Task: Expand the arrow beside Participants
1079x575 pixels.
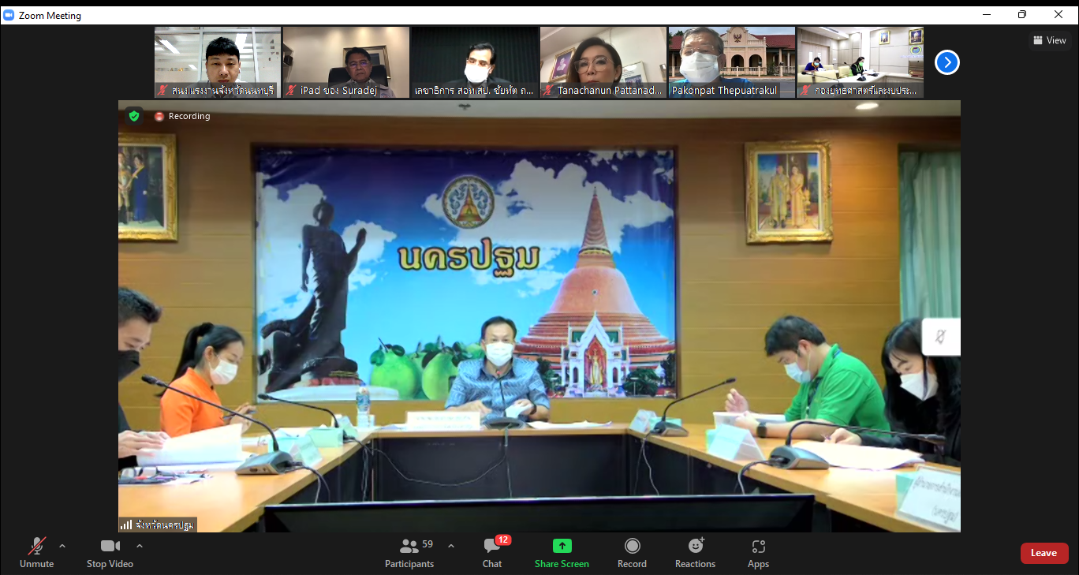Action: (x=451, y=546)
